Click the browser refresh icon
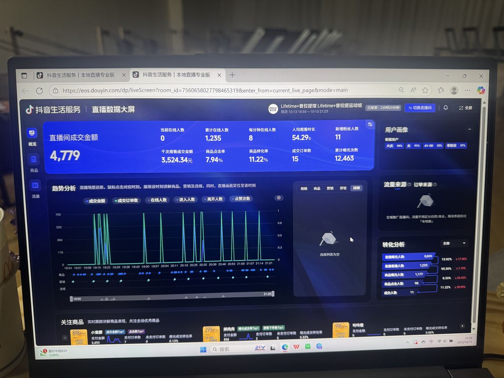 [x=39, y=91]
